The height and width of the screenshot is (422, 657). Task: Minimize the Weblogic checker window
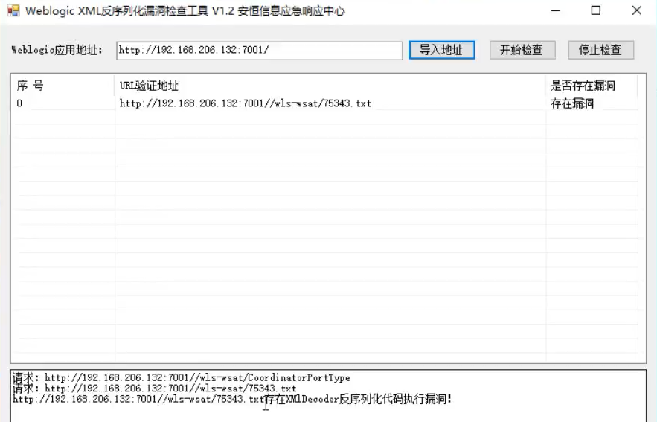click(x=557, y=11)
